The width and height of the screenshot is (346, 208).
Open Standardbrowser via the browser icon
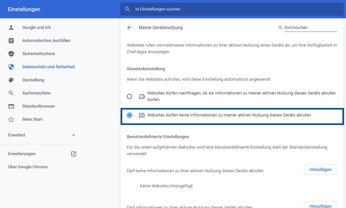(x=11, y=106)
